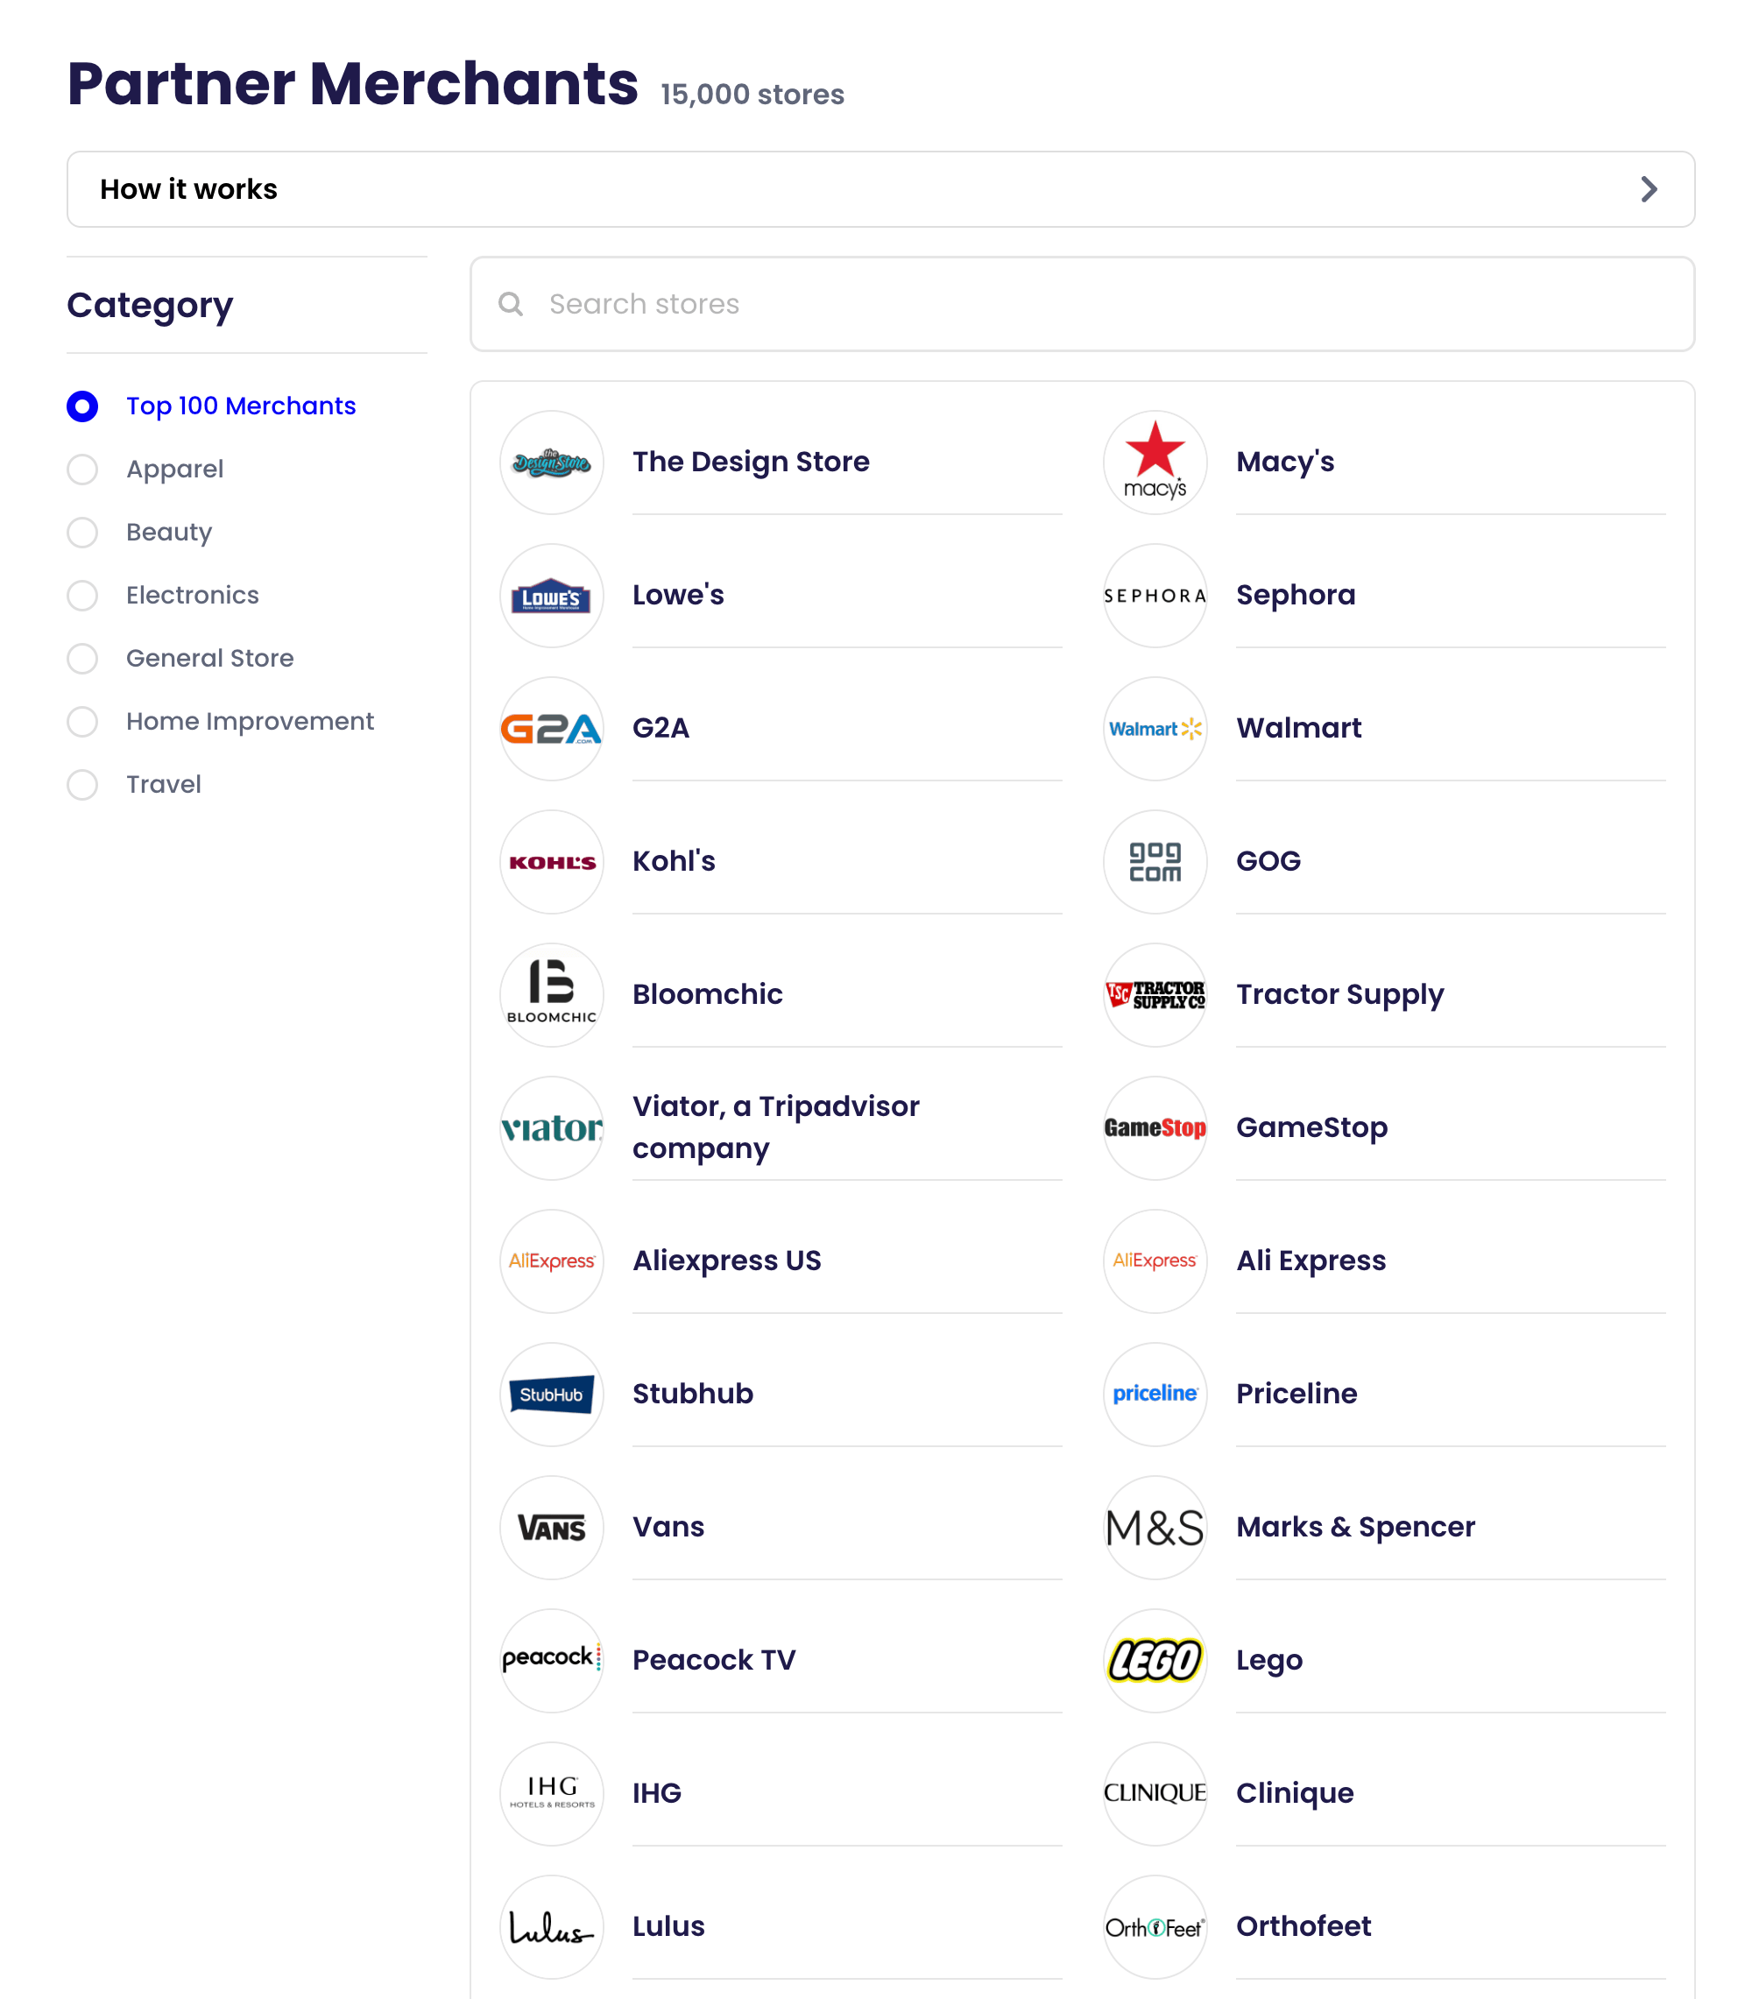Image resolution: width=1745 pixels, height=1999 pixels.
Task: Click the LEGO logo icon
Action: click(1155, 1660)
